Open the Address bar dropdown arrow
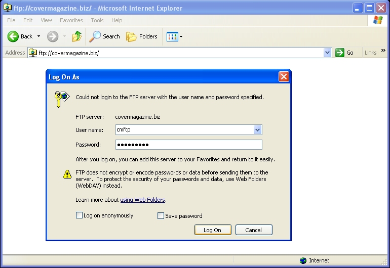390x268 pixels. tap(327, 53)
